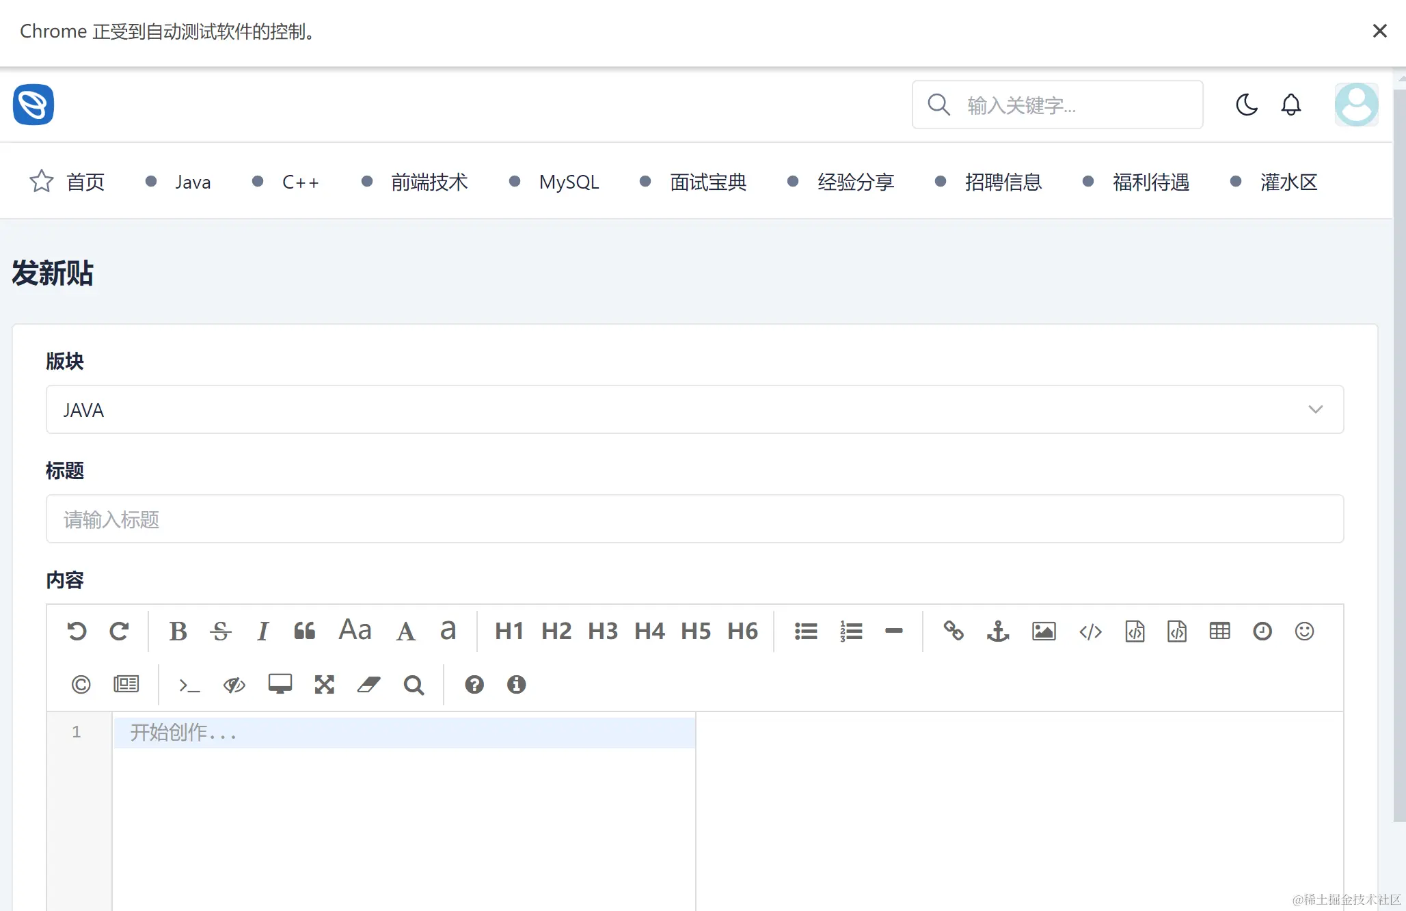This screenshot has width=1406, height=911.
Task: Open the emoji picker smiley icon
Action: (x=1304, y=631)
